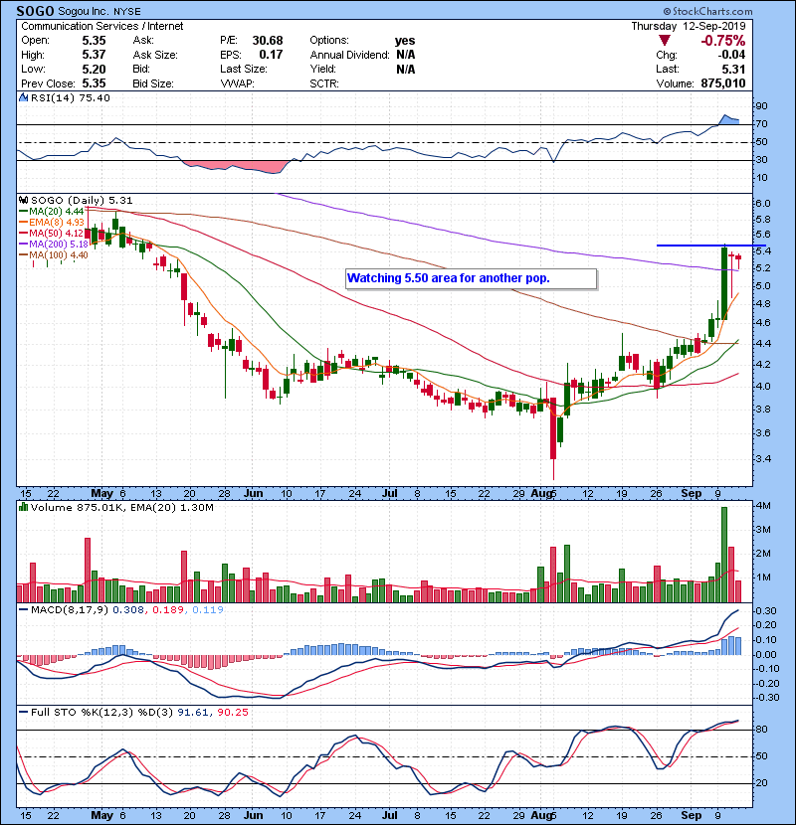This screenshot has width=796, height=825.
Task: Click the Annual Dividend: label
Action: click(350, 55)
